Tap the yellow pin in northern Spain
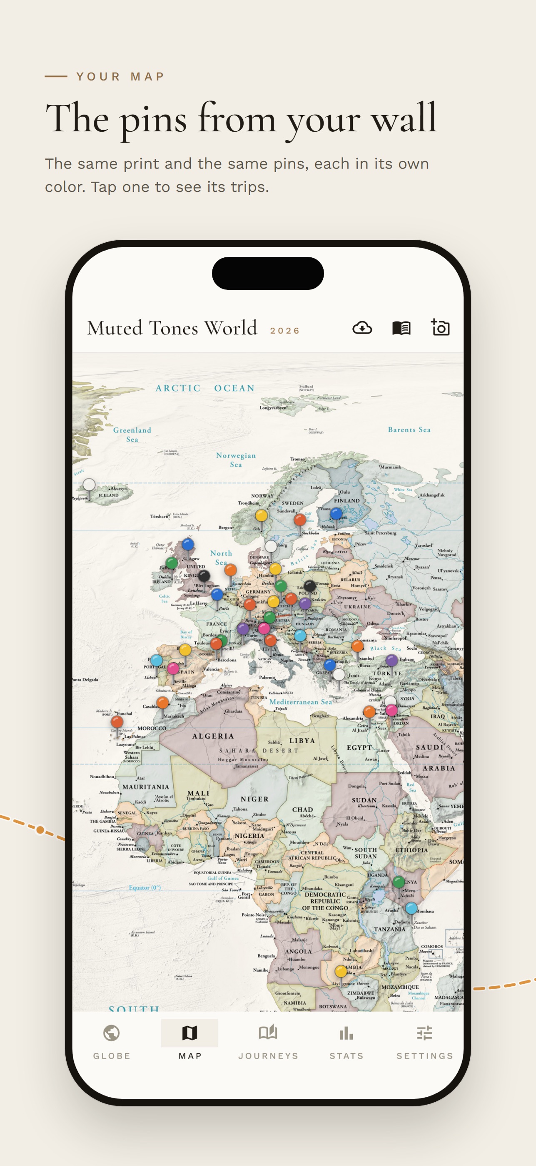The width and height of the screenshot is (536, 1166). [185, 650]
